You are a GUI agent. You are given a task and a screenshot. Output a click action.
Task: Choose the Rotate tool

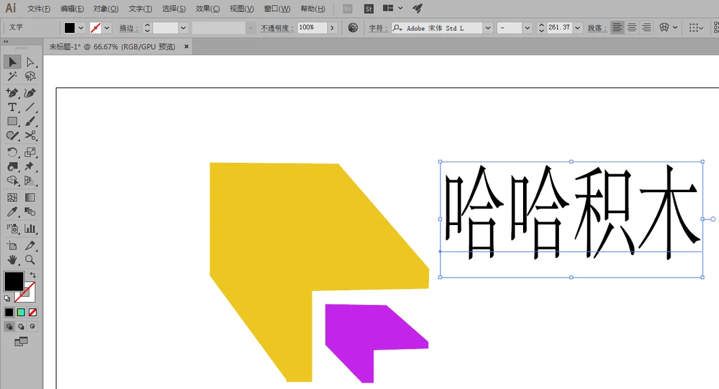[x=13, y=152]
